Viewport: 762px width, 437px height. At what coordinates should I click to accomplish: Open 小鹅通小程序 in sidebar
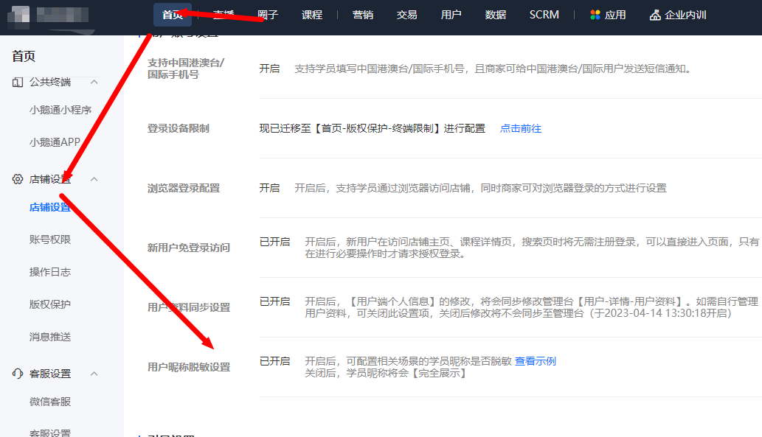[x=60, y=110]
